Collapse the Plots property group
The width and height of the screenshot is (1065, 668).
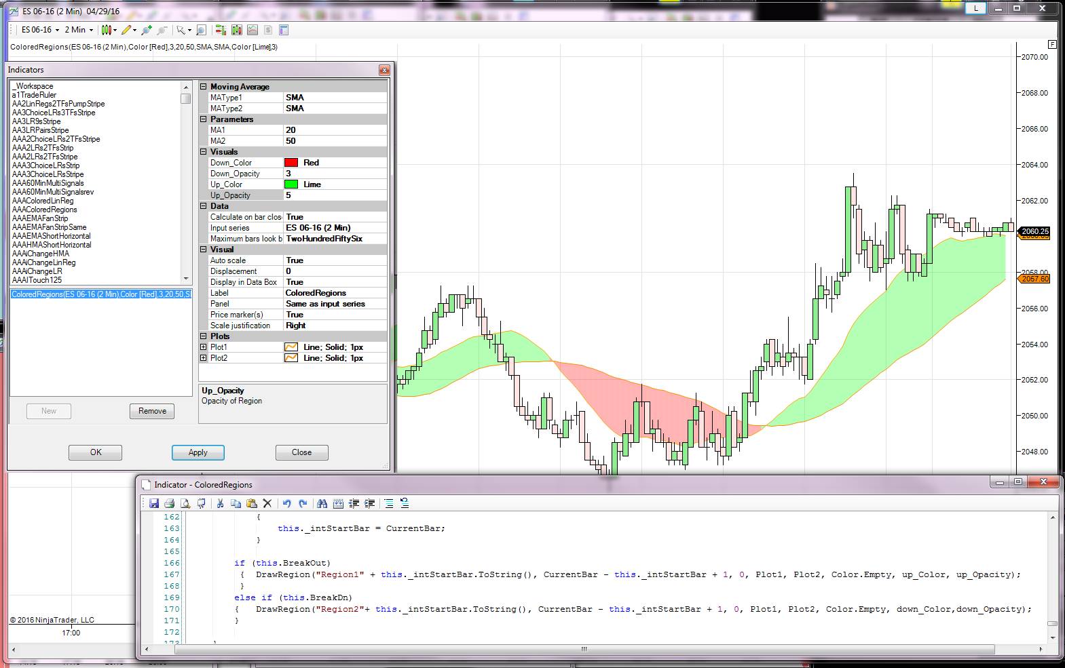[203, 336]
